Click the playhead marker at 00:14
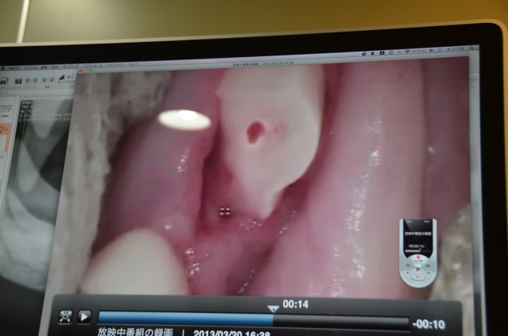Screen dimensions: 508x336 tap(273, 309)
